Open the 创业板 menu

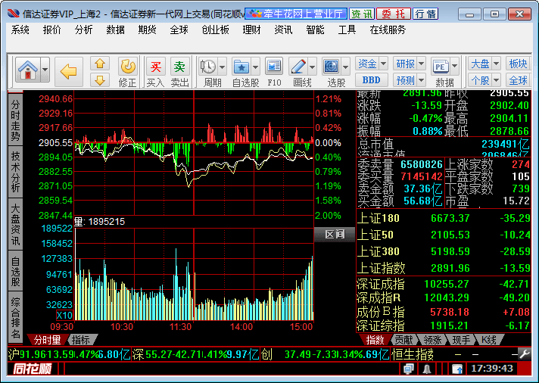[215, 30]
